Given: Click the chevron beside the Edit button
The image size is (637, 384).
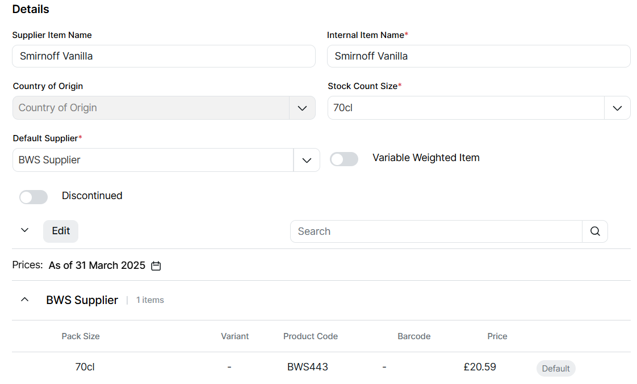Looking at the screenshot, I should [24, 230].
